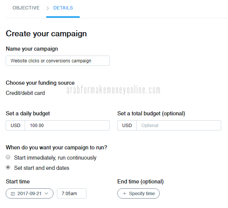Screen dimensions: 228x208
Task: Click the 7:05am start time field
Action: pos(72,193)
